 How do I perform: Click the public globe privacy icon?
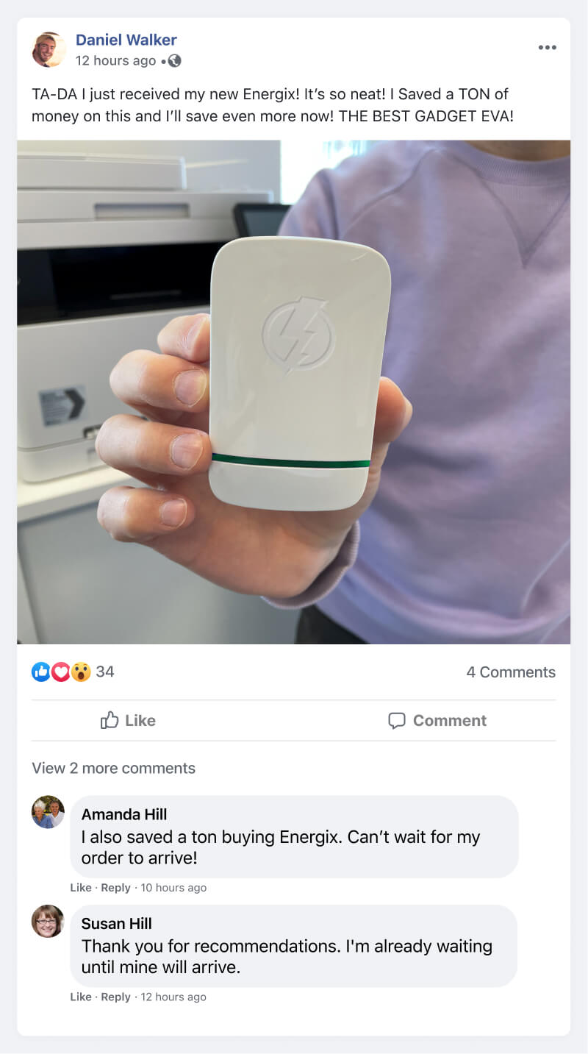(174, 61)
